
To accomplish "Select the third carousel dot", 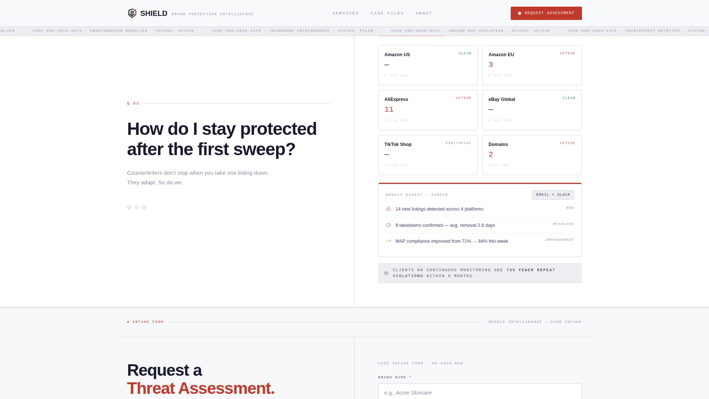I will [144, 207].
